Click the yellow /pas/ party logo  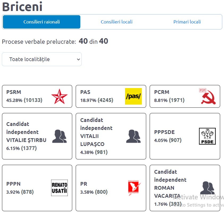[133, 96]
